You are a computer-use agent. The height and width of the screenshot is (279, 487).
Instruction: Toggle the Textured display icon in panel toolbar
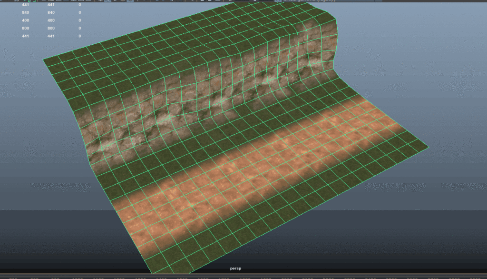point(130,1)
